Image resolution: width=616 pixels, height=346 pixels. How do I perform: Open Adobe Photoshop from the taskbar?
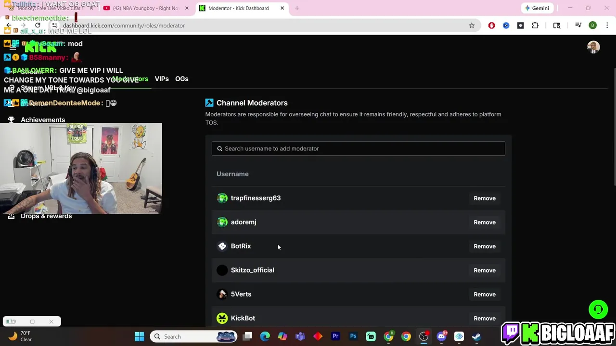pos(353,336)
